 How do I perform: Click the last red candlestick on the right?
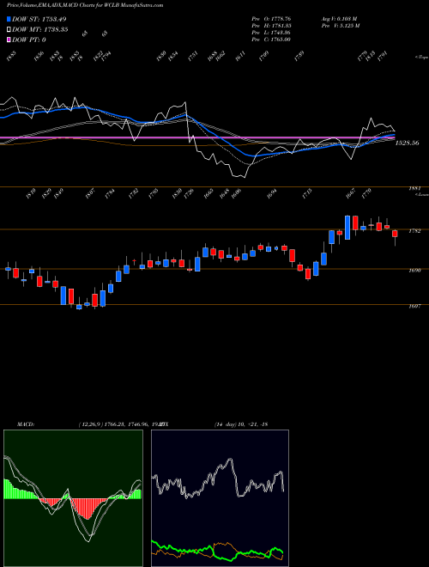[x=395, y=234]
